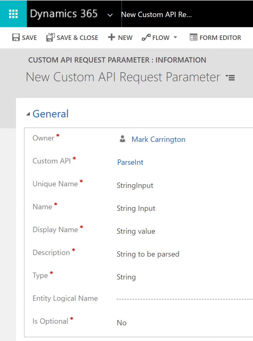The width and height of the screenshot is (253, 341).
Task: Open the ParseInt Custom API link
Action: coord(130,162)
